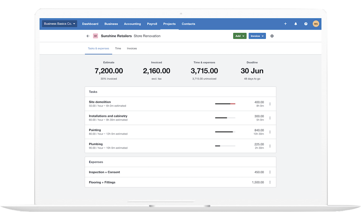
Task: Open the project settings gear
Action: (x=272, y=36)
